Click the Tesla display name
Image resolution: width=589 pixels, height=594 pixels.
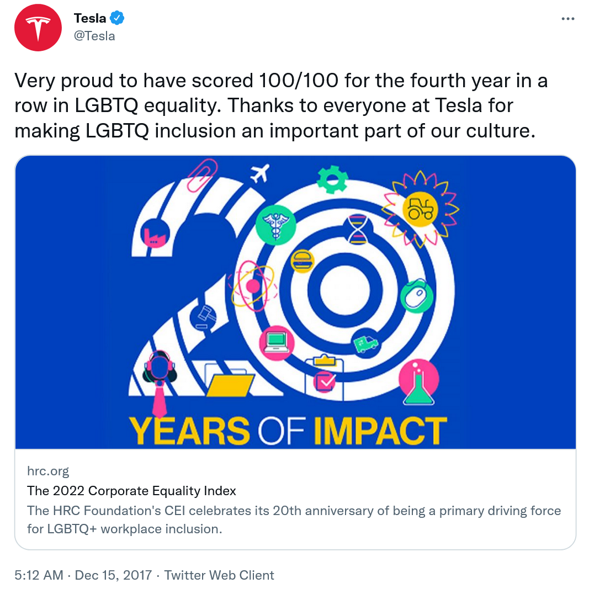(89, 18)
